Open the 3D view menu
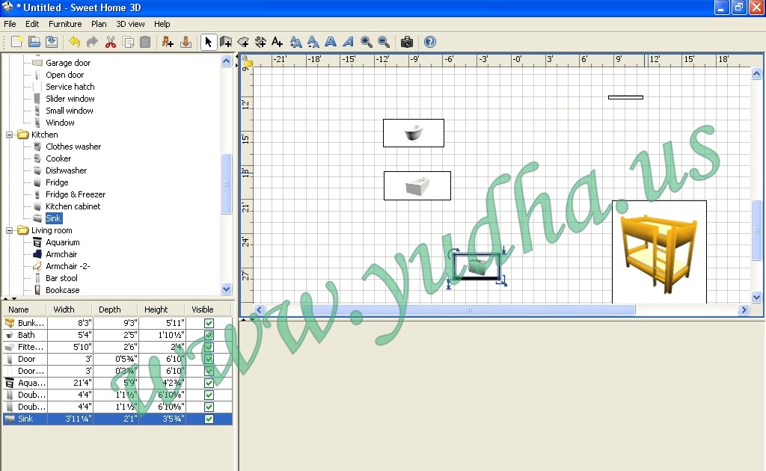 (x=130, y=24)
